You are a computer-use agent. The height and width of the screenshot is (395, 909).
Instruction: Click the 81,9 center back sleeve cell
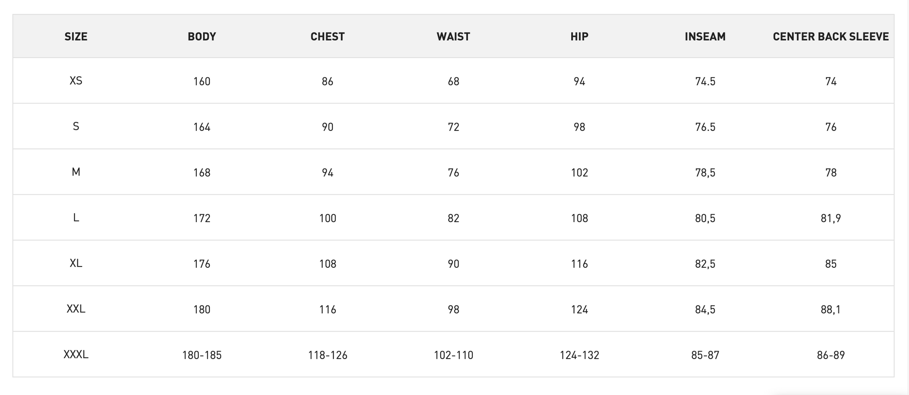tap(831, 218)
